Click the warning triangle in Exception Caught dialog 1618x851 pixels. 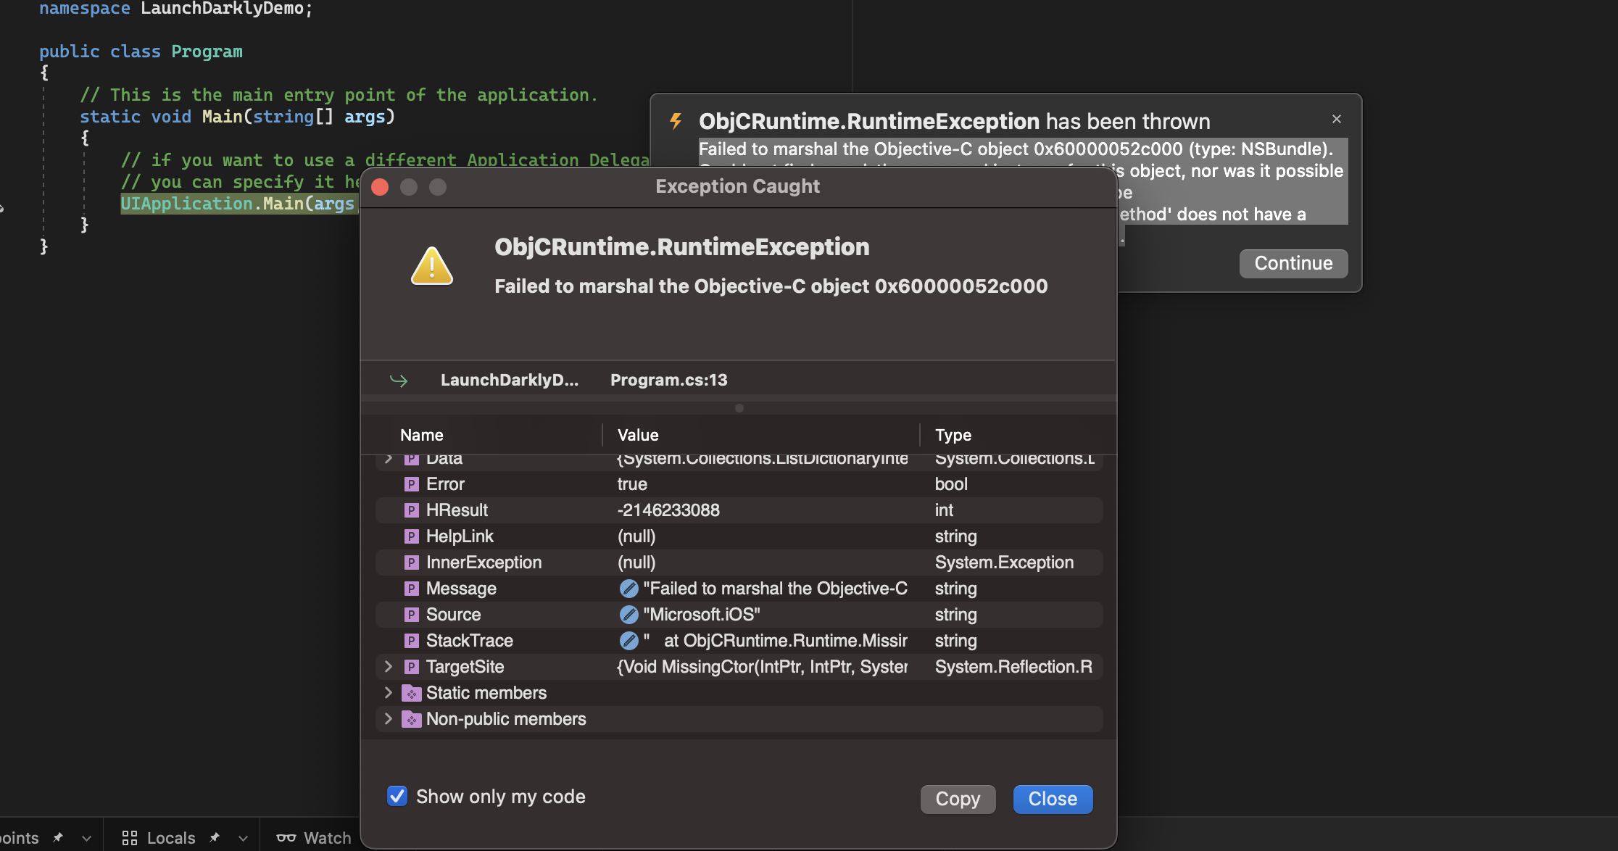(x=432, y=266)
